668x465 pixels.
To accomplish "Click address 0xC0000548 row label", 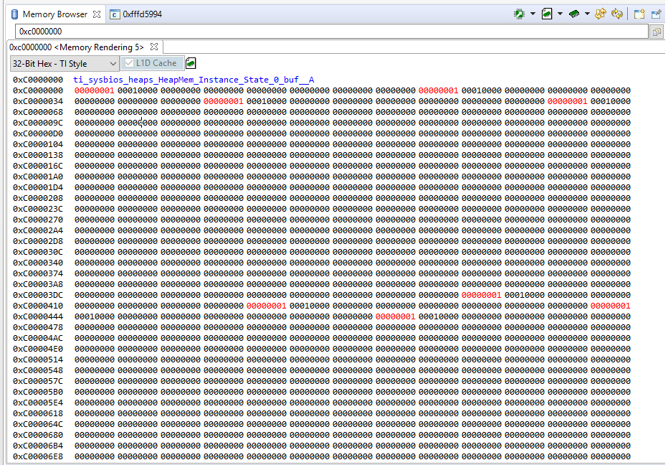I will click(x=38, y=370).
